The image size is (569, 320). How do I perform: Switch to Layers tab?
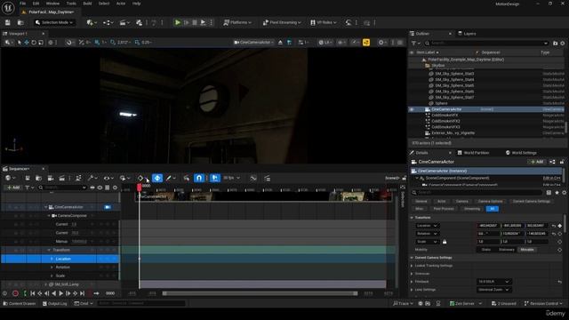(467, 34)
